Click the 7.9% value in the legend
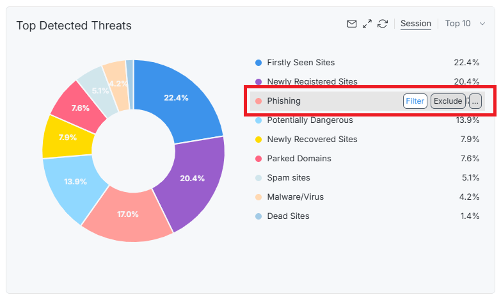The height and width of the screenshot is (297, 501). pyautogui.click(x=470, y=140)
